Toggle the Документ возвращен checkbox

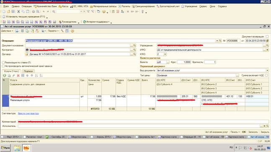coord(267,36)
